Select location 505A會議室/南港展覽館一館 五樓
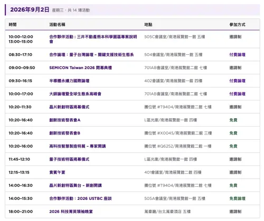Viewport: 264px width, 221px height. 175,198
